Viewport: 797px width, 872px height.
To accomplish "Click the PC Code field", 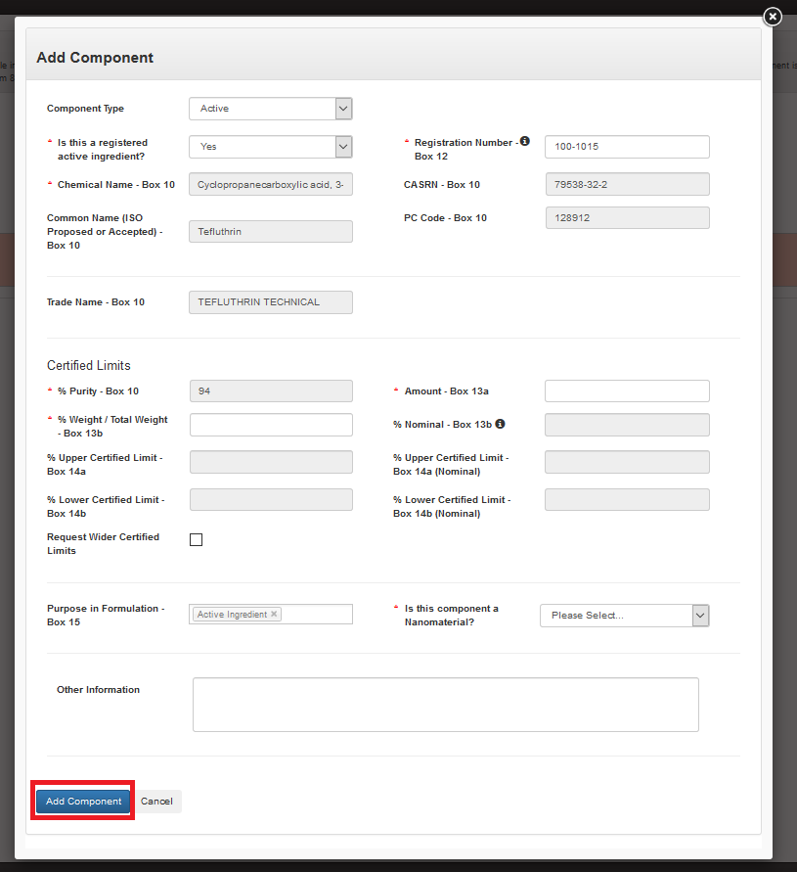I will (627, 218).
